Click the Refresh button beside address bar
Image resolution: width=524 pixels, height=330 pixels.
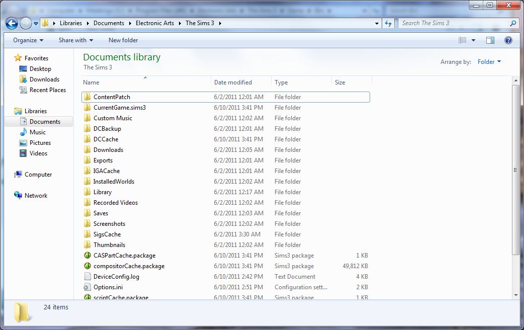[388, 23]
